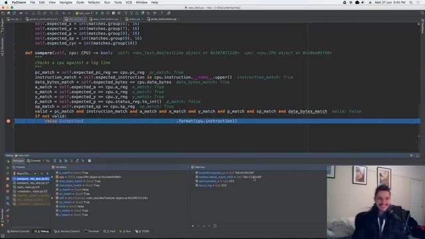Click the volume icon in macOS menu bar

point(363,3)
